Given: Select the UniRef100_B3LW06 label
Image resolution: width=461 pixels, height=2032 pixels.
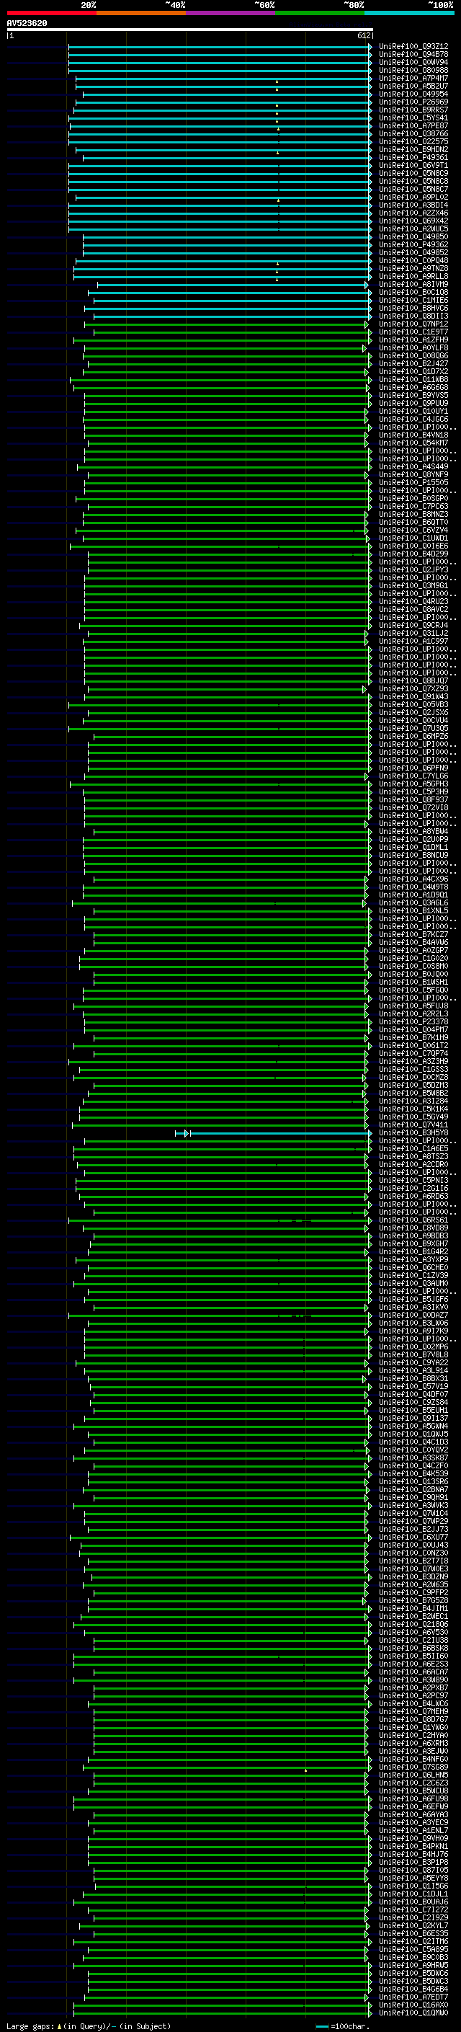Looking at the screenshot, I should pos(413,1323).
